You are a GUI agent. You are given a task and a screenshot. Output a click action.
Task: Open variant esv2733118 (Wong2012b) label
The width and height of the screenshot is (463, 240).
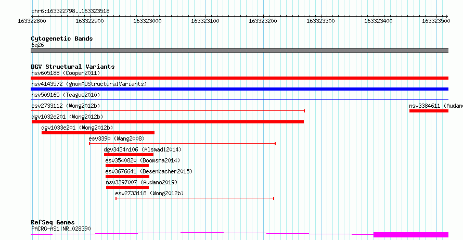point(149,193)
